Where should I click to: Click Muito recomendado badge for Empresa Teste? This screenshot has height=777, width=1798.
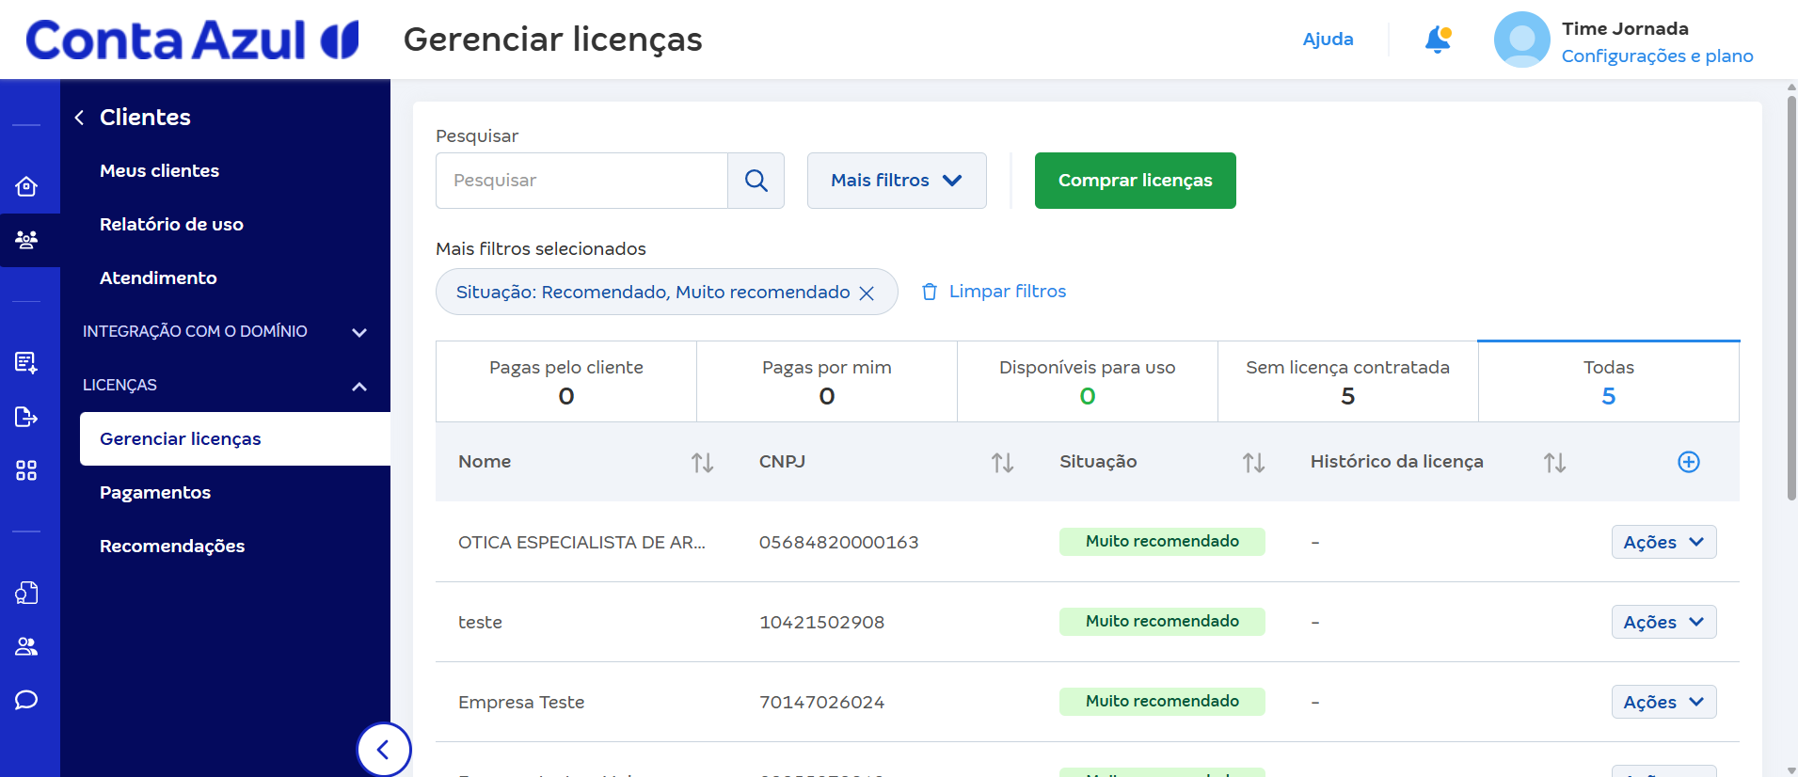click(1162, 702)
